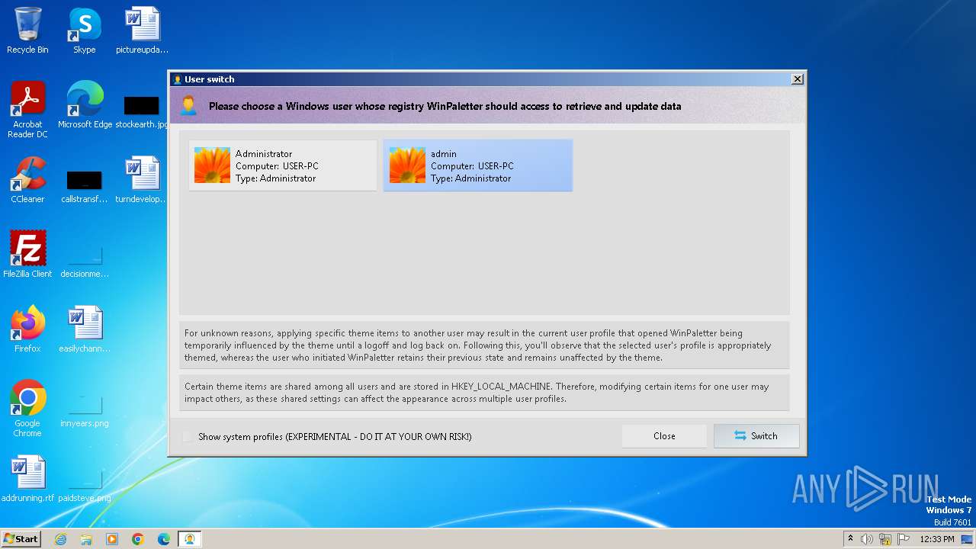
Task: Click the Action Center flag icon
Action: pyautogui.click(x=904, y=539)
